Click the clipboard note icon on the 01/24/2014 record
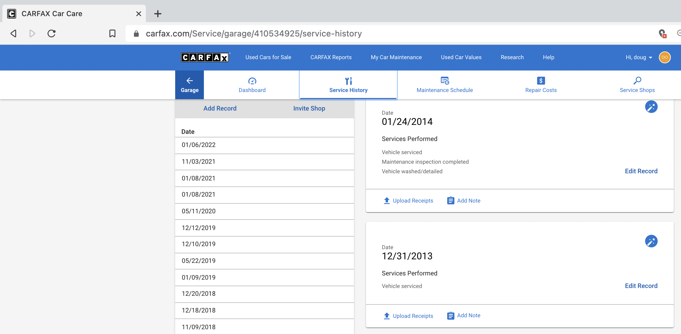681x334 pixels. [x=451, y=200]
